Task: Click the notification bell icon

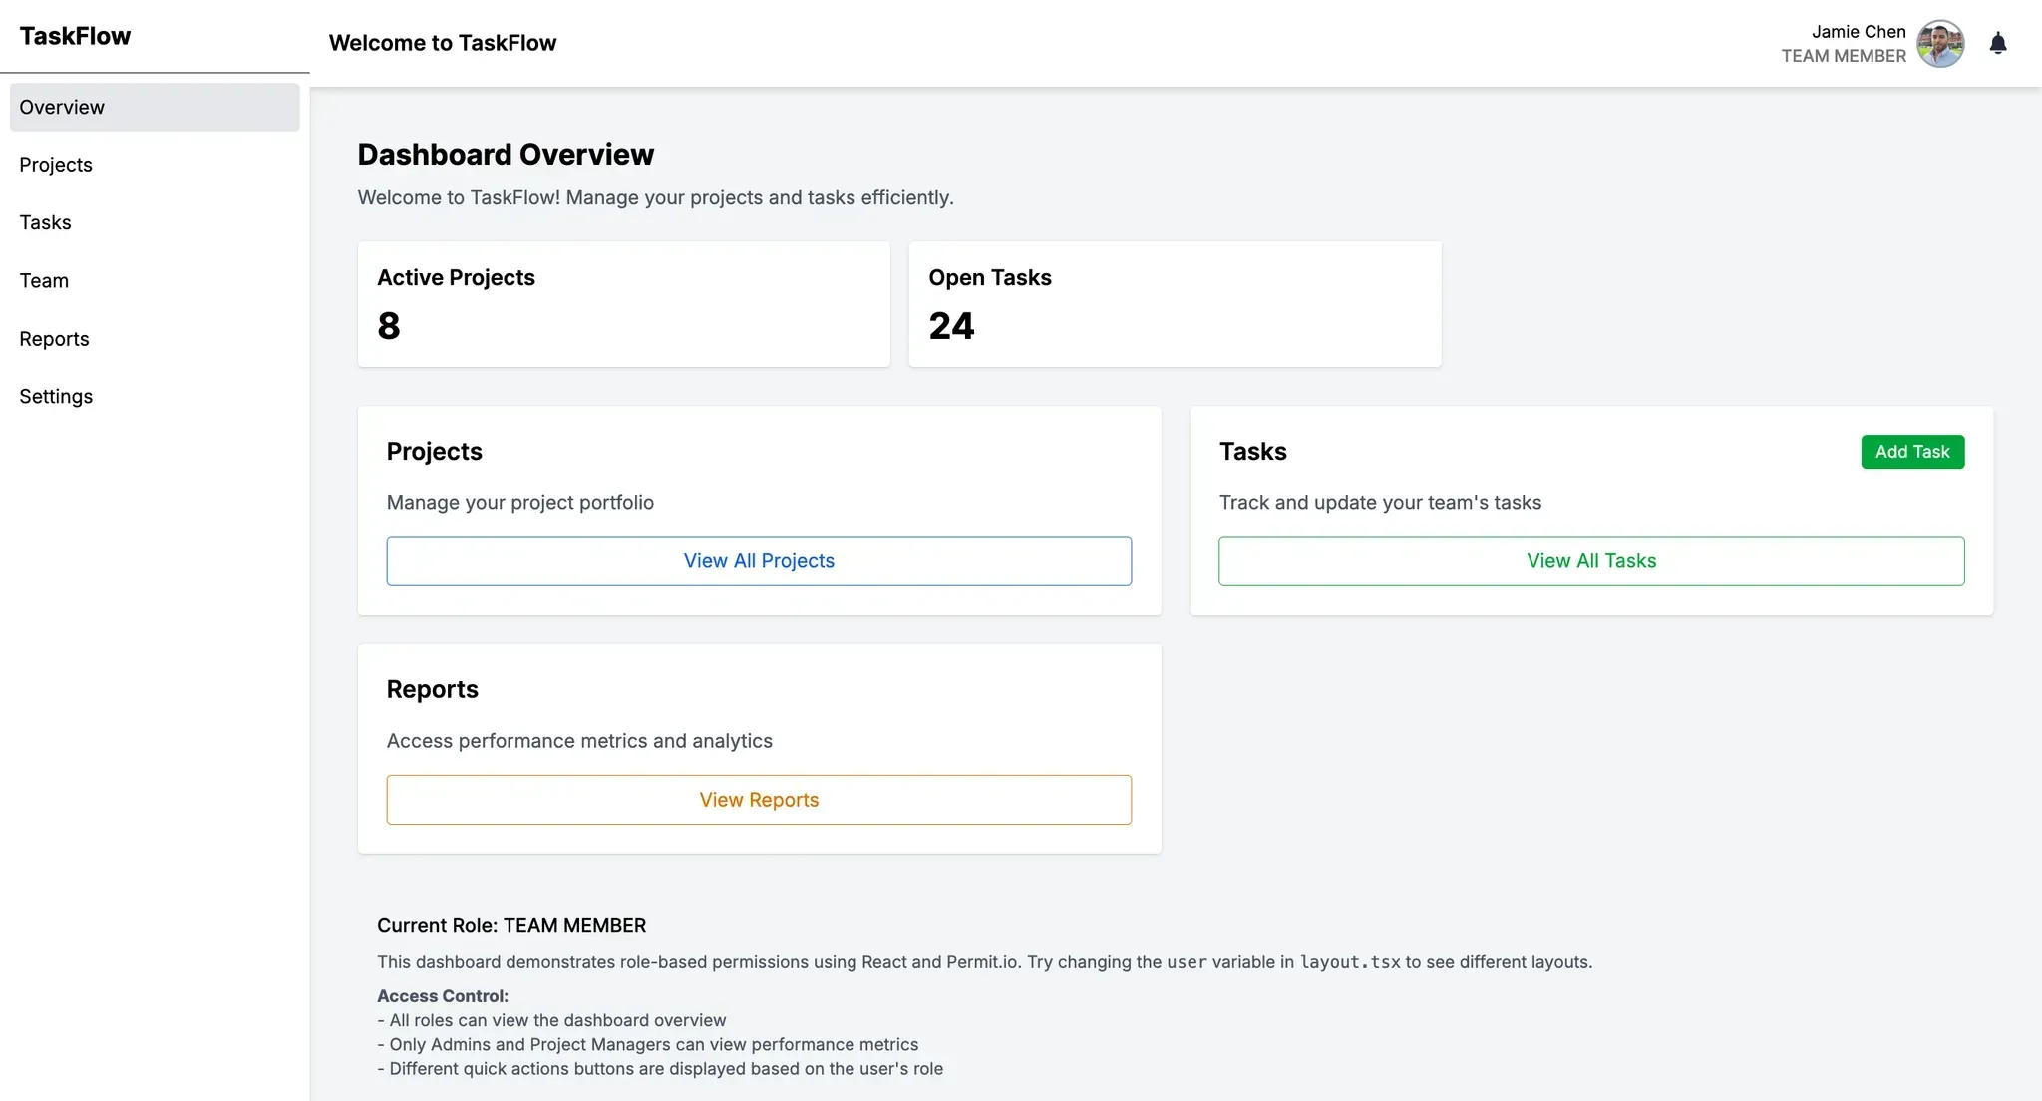Action: pyautogui.click(x=1997, y=43)
